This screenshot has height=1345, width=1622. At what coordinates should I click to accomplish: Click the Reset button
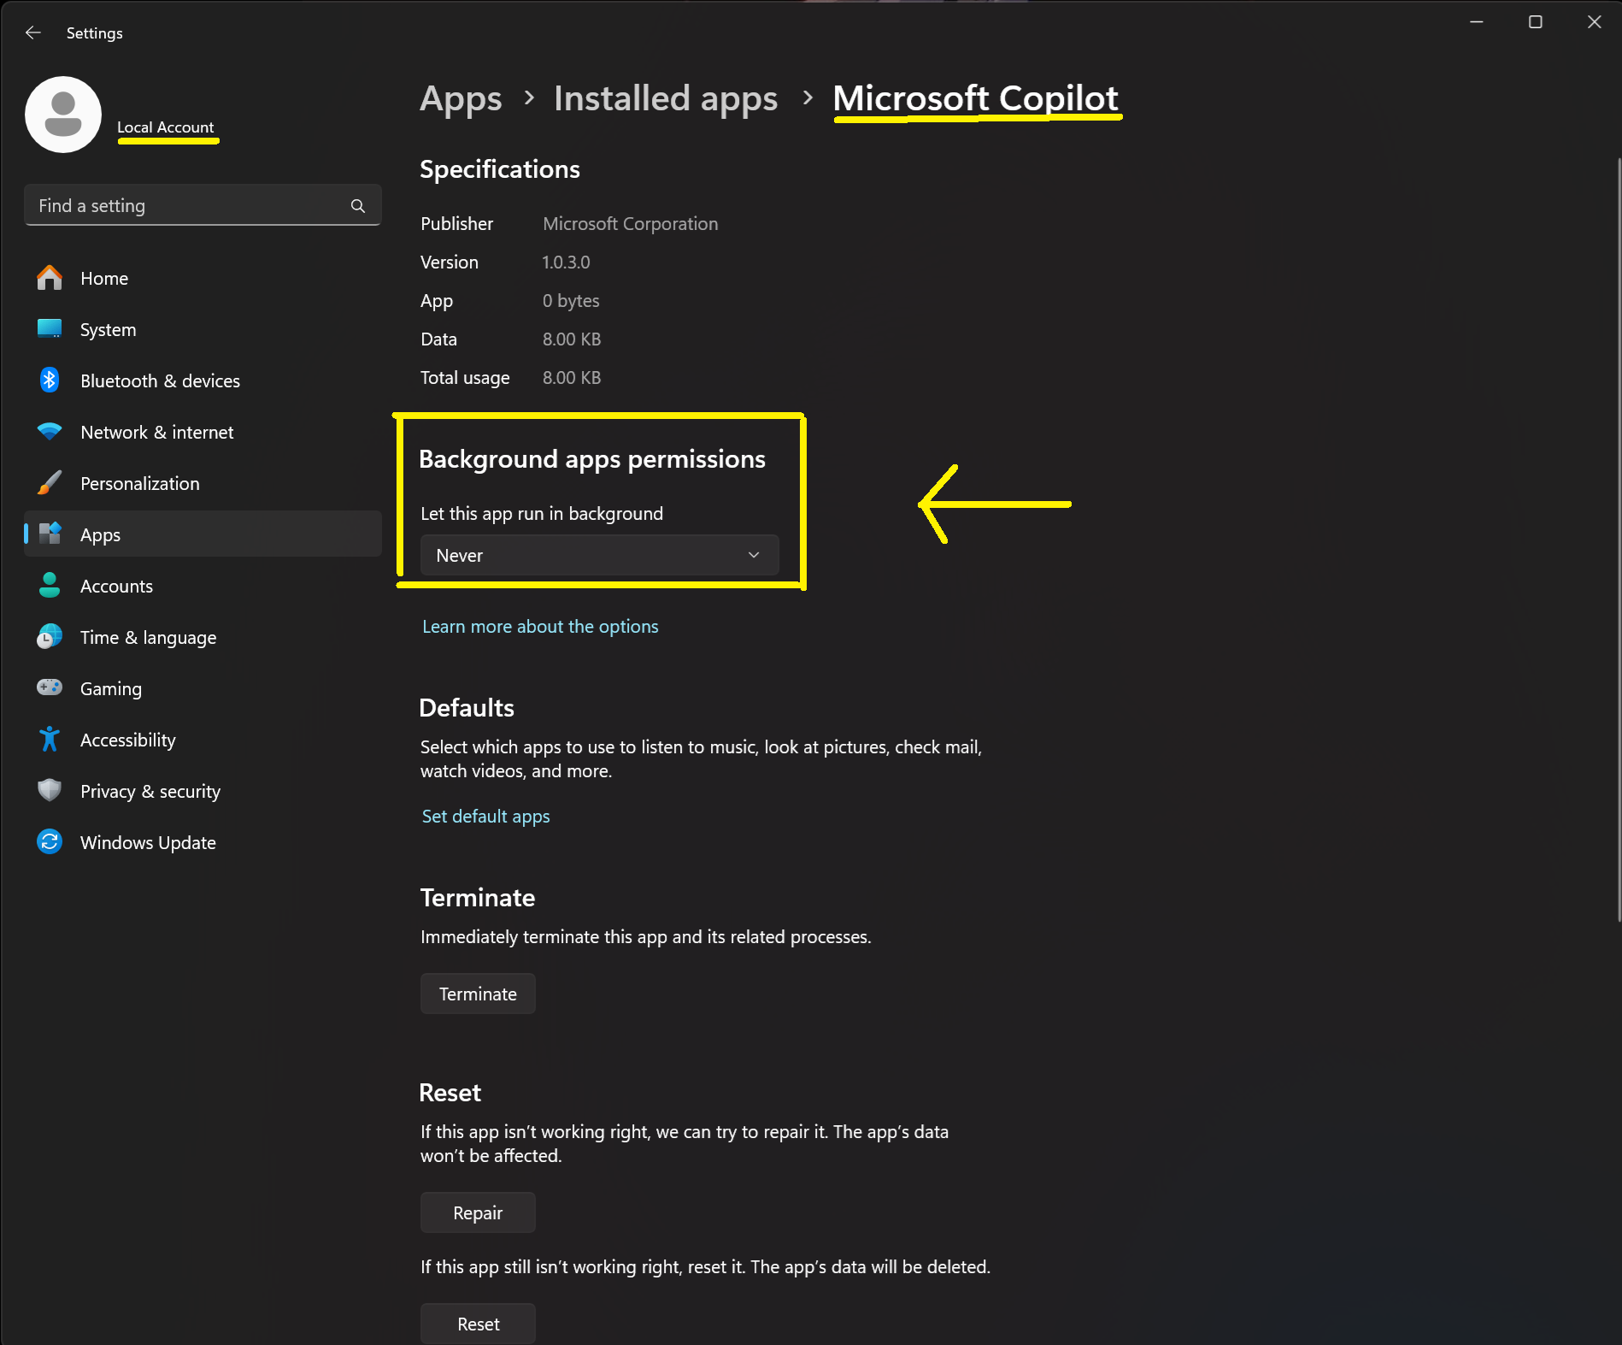coord(478,1324)
